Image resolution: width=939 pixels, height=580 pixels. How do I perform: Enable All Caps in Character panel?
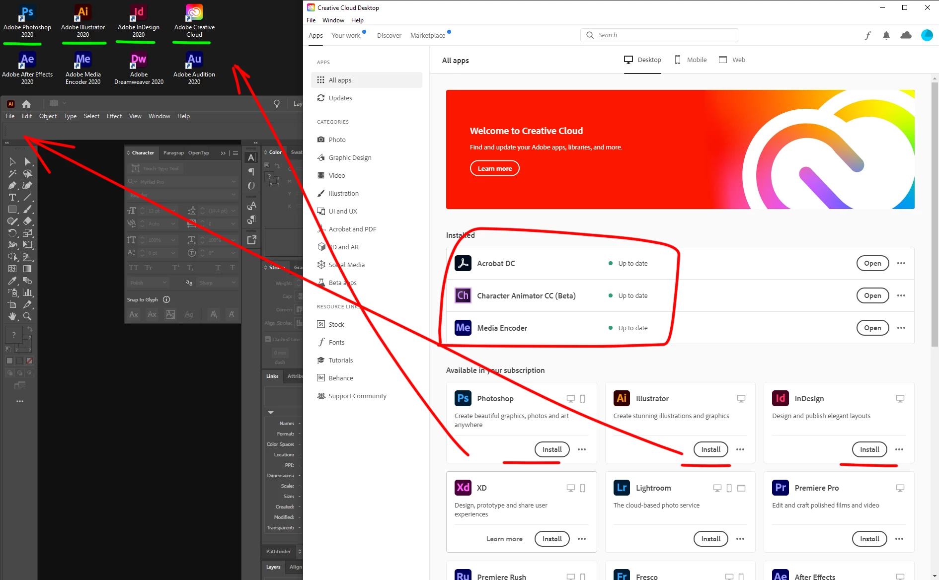(134, 268)
